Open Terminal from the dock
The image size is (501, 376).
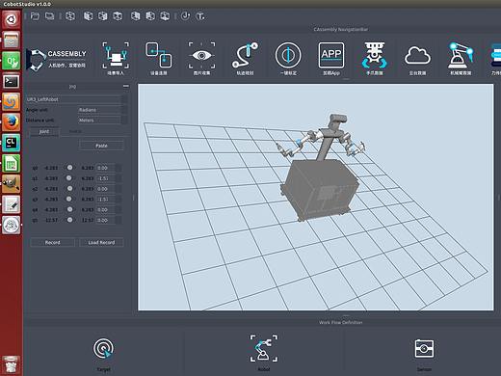12,82
